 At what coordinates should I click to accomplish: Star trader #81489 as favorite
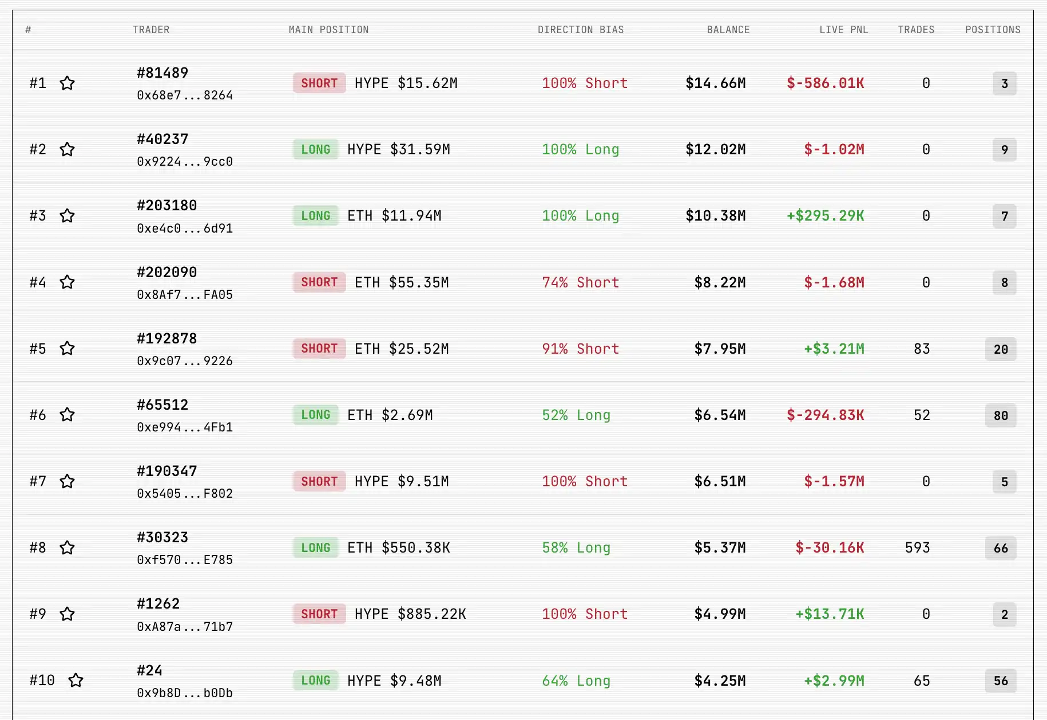click(68, 83)
